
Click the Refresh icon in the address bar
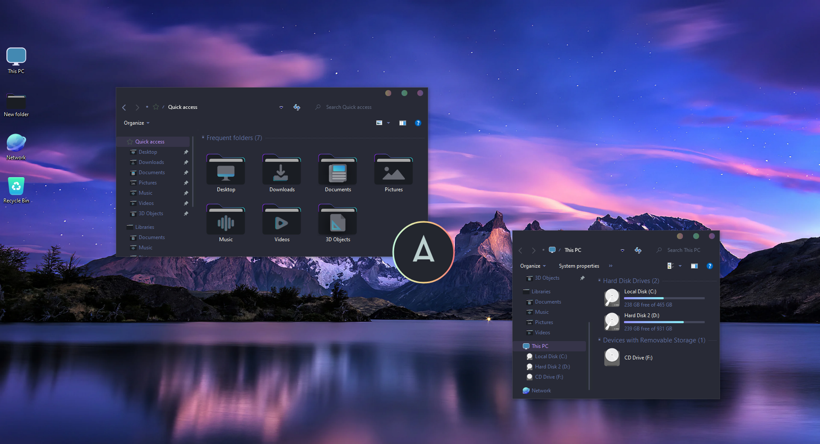coord(297,107)
